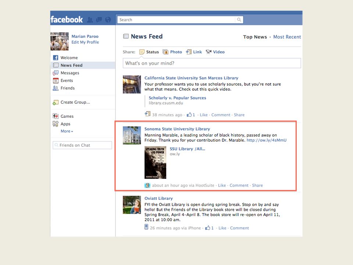The width and height of the screenshot is (353, 265).
Task: Open Welcome in the sidebar
Action: point(69,58)
